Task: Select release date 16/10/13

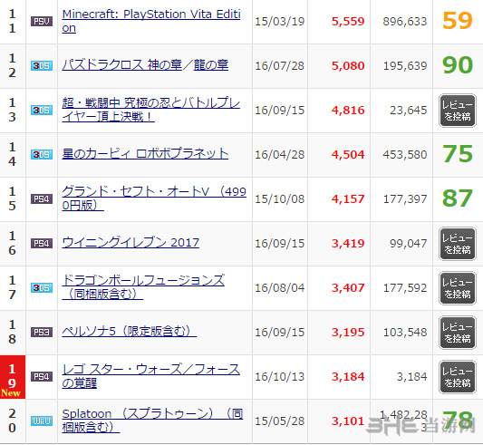Action: click(280, 376)
